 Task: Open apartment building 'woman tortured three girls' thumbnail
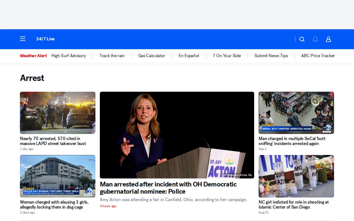[x=58, y=176]
